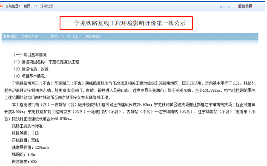The width and height of the screenshot is (267, 166).
Task: Click the line 线间距: 4.0m
Action: tap(23, 155)
